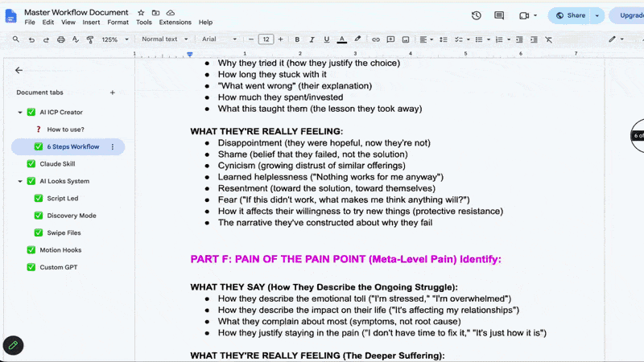
Task: Open the highlight color pen
Action: point(357,39)
